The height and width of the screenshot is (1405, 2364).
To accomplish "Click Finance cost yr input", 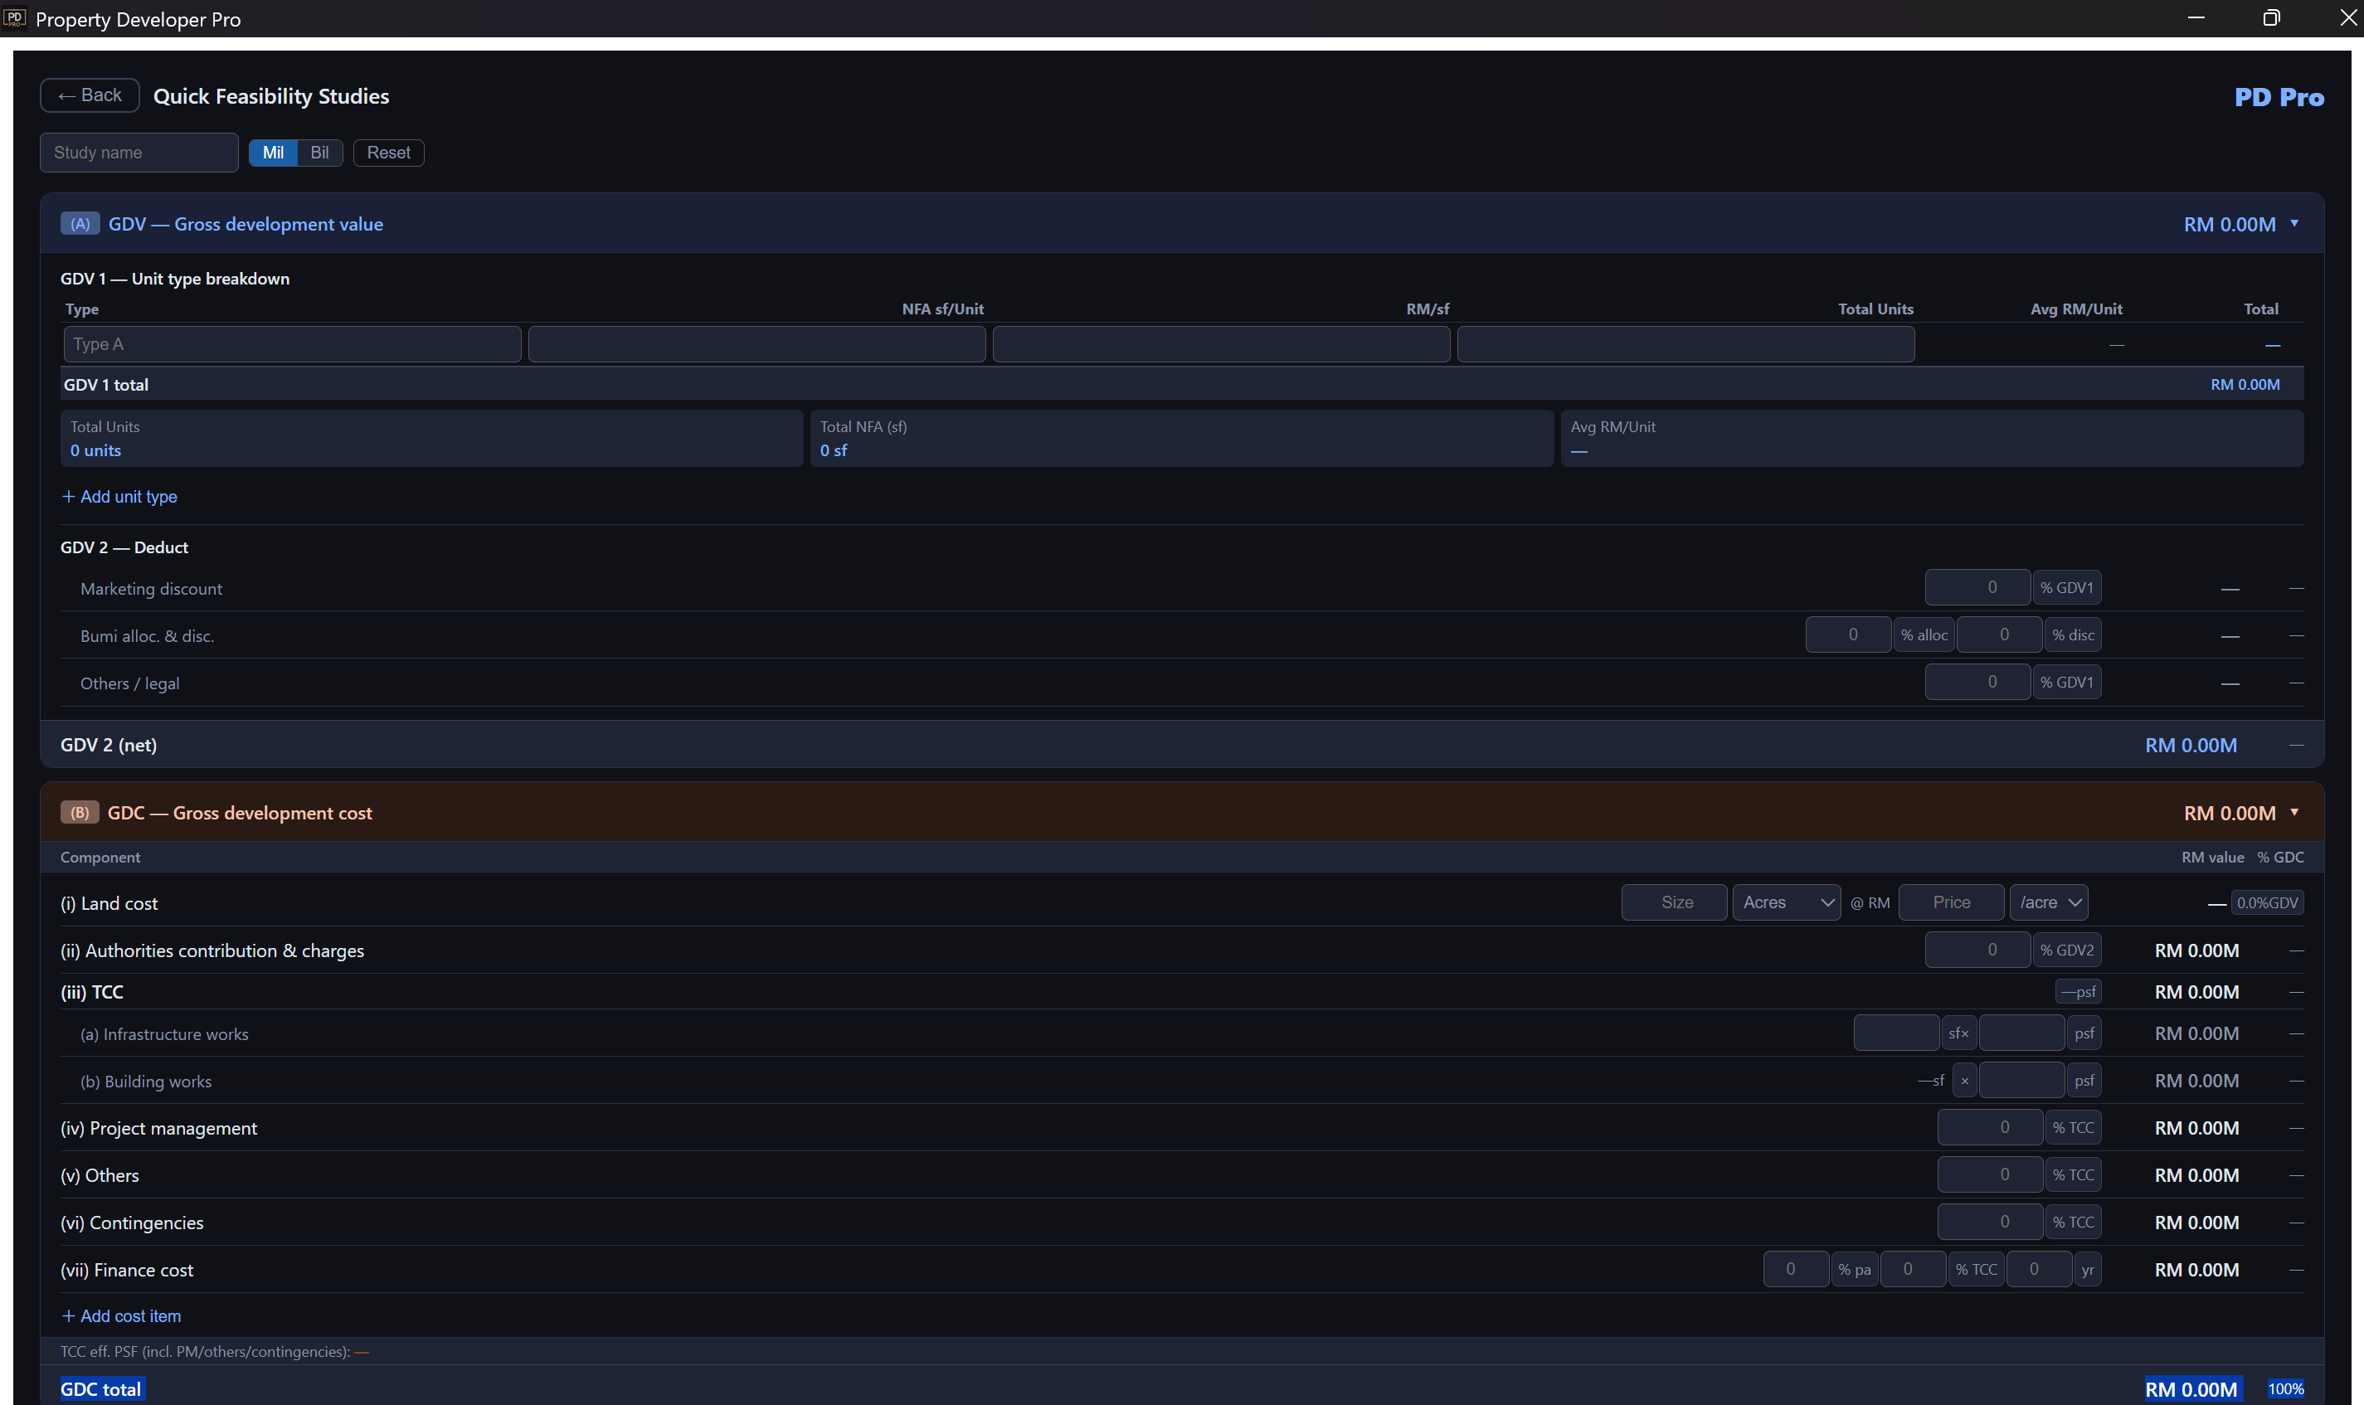I will (x=2040, y=1270).
